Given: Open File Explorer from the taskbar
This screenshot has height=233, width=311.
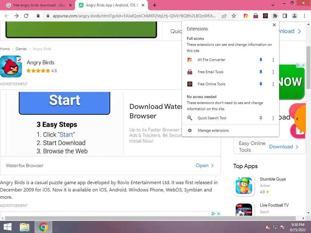Looking at the screenshot, I should pos(25,227).
